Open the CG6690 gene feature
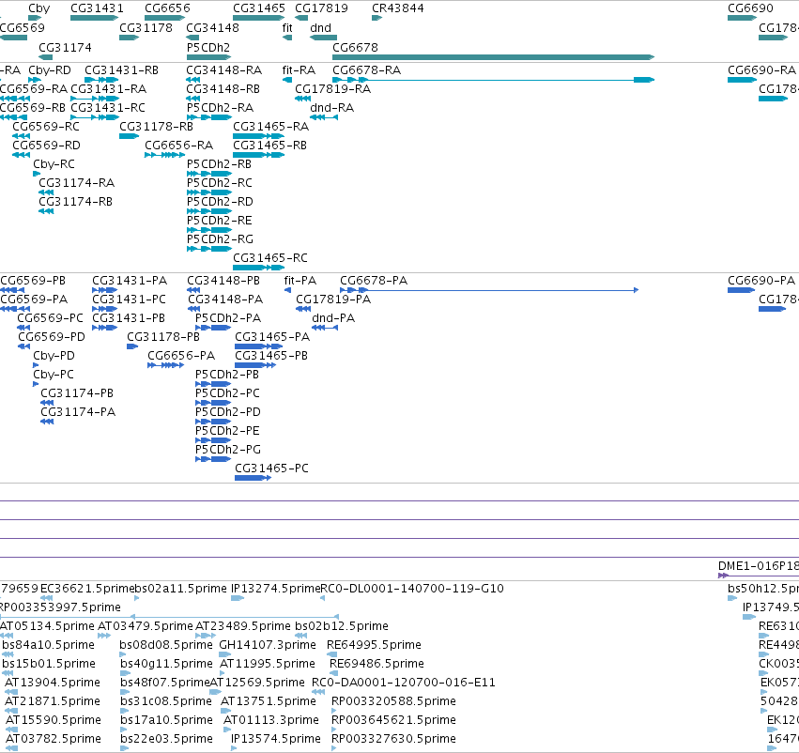The width and height of the screenshot is (799, 753). coord(742,18)
